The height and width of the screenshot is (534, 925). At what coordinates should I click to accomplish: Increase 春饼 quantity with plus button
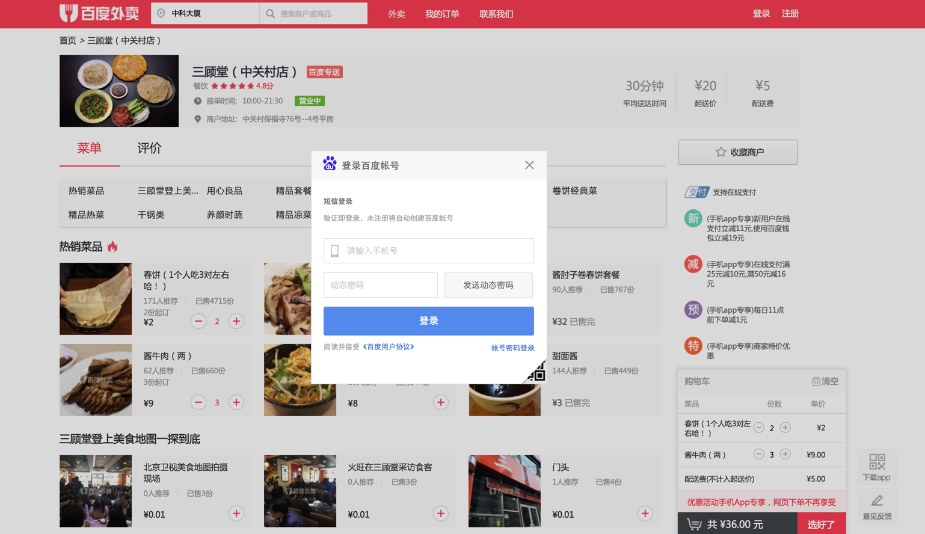[x=236, y=321]
